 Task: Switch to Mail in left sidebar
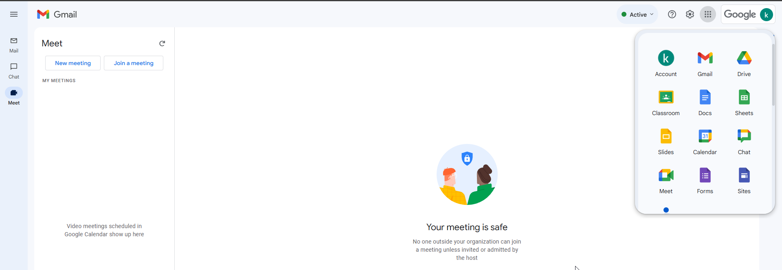pyautogui.click(x=14, y=45)
